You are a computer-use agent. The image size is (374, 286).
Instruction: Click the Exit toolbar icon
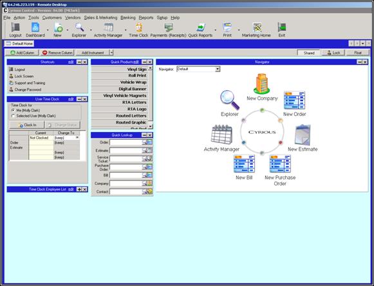coord(282,28)
